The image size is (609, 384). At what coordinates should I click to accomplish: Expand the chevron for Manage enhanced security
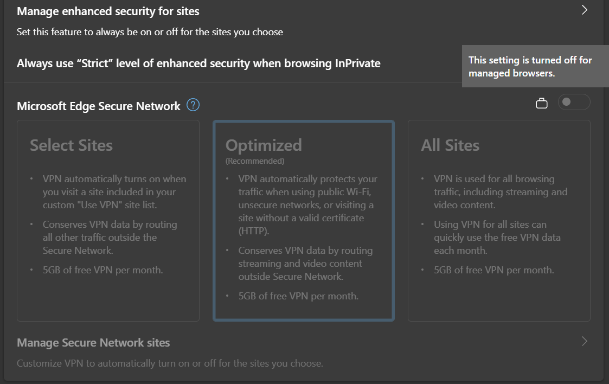[584, 10]
